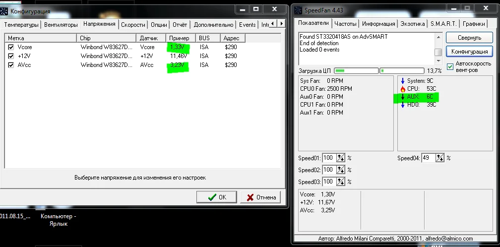Screen dimensions: 500x247
Task: Click the Speed04 value field
Action: (429, 158)
